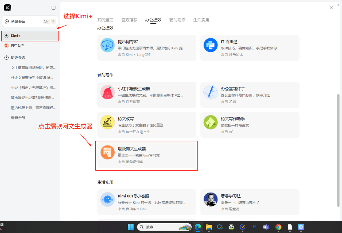Image resolution: width=342 pixels, height=233 pixels.
Task: Click the 历史会话 heading
Action: 18,58
